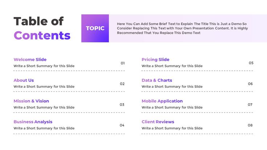This screenshot has height=150, width=267.
Task: Click page number 06
Action: click(x=250, y=84)
